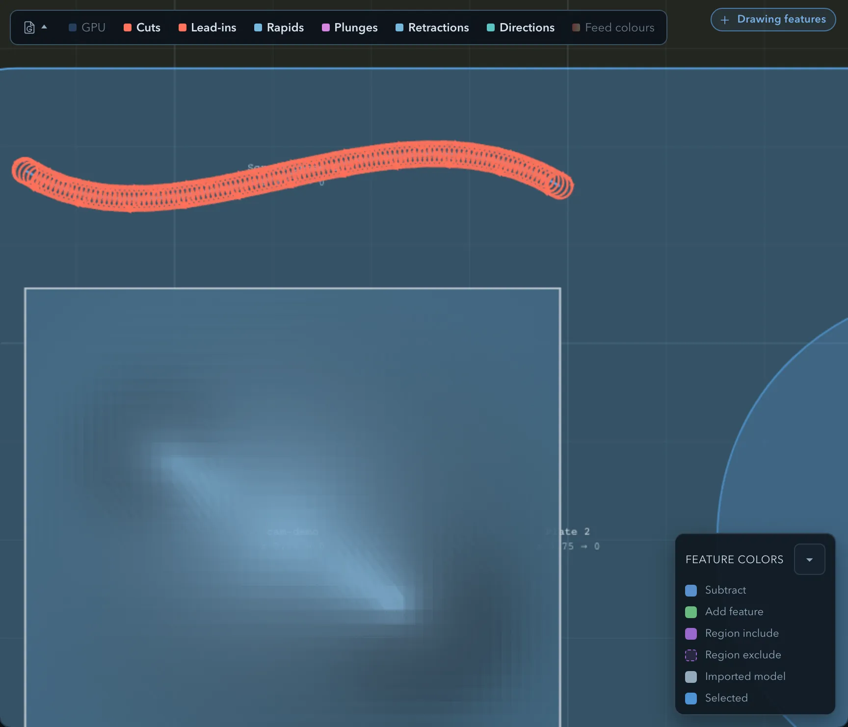Toggle Rapids visibility
The width and height of the screenshot is (848, 727).
[x=279, y=27]
